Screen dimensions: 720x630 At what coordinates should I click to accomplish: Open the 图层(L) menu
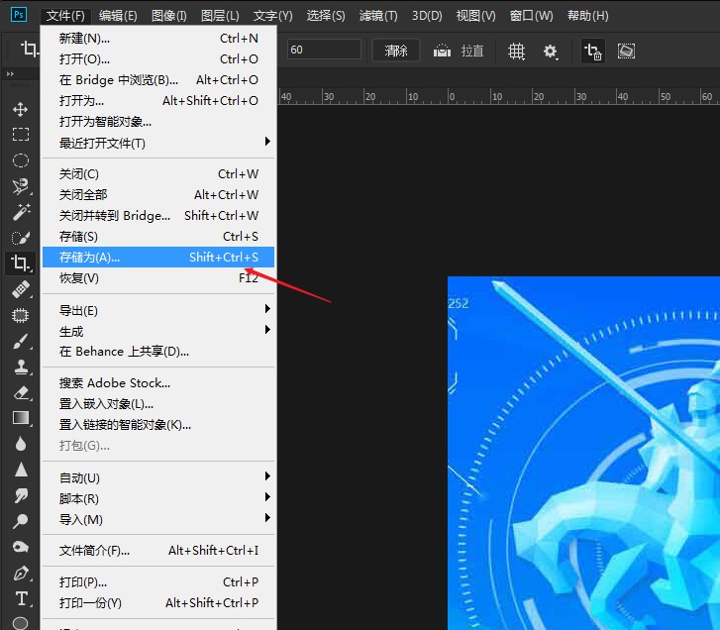point(220,16)
